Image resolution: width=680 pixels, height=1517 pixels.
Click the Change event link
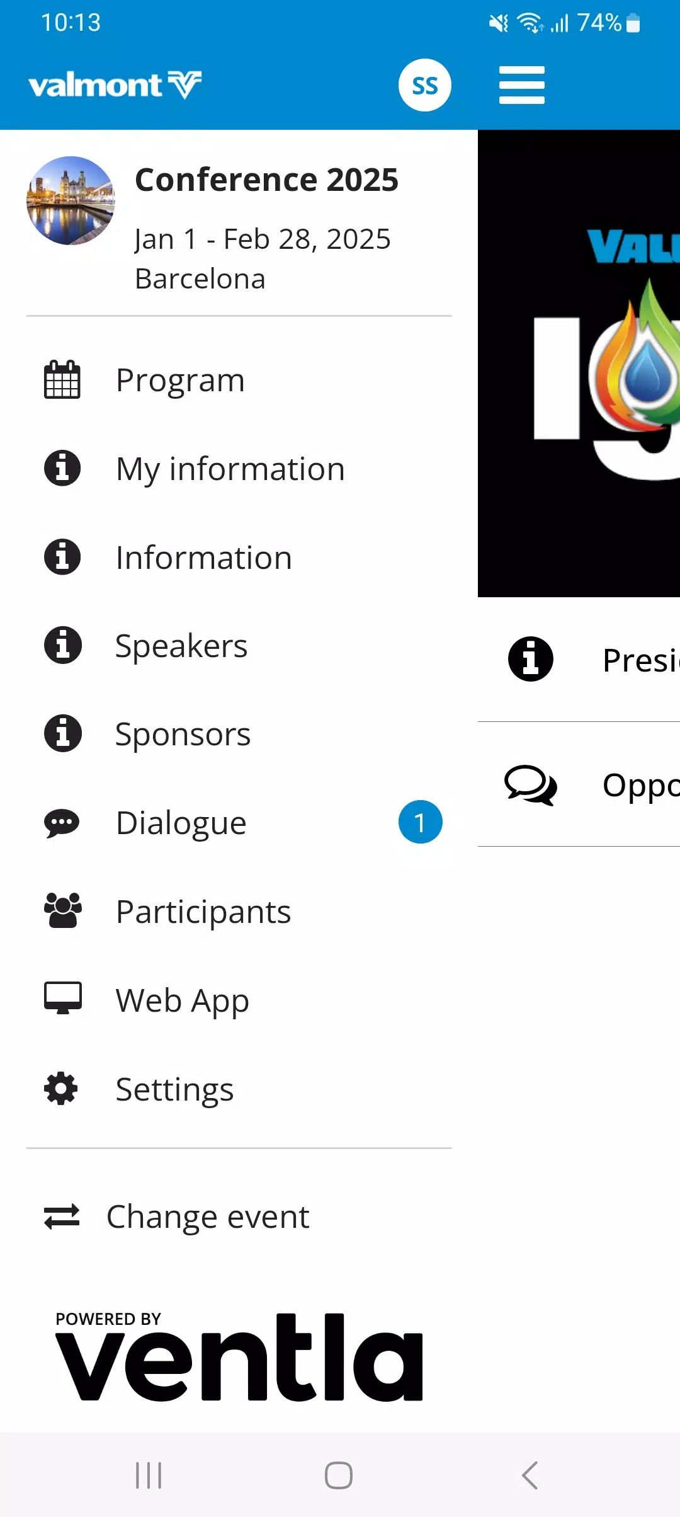[x=208, y=1216]
